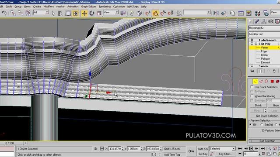Select Polygon in modifier stack
280x157 pixels.
266,59
